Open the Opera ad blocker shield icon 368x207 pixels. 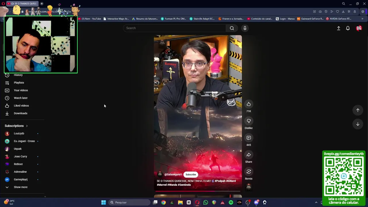coord(326,11)
